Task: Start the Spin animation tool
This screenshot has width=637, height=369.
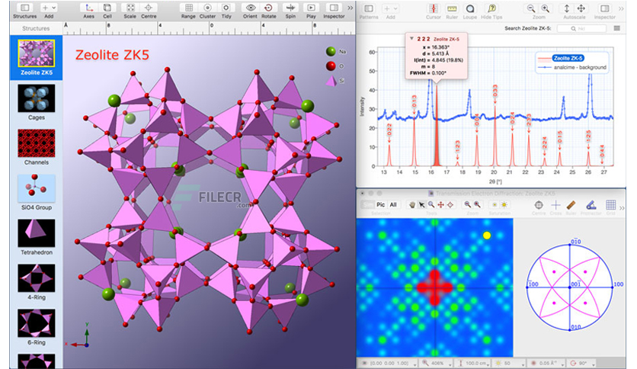Action: click(x=290, y=8)
